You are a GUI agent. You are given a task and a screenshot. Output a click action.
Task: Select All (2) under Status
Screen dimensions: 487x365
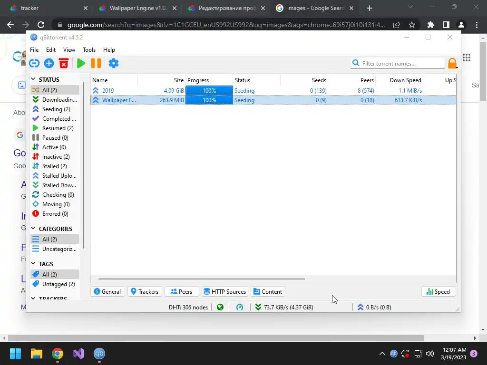point(55,90)
